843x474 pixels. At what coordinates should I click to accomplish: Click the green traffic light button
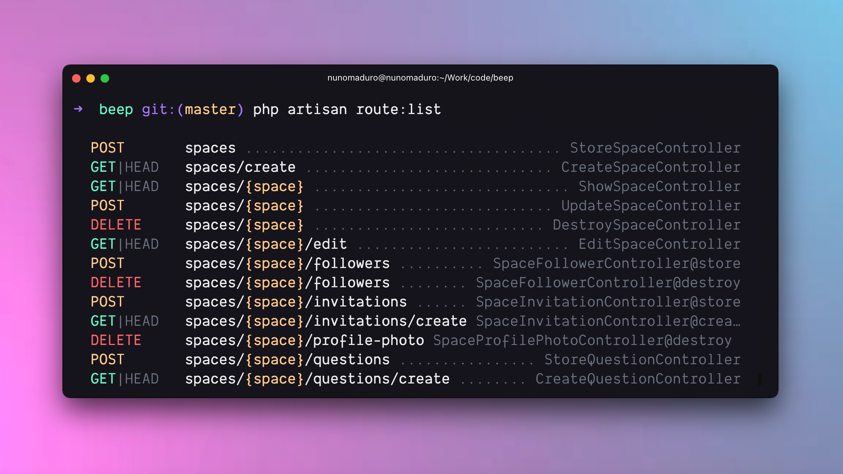click(x=104, y=78)
